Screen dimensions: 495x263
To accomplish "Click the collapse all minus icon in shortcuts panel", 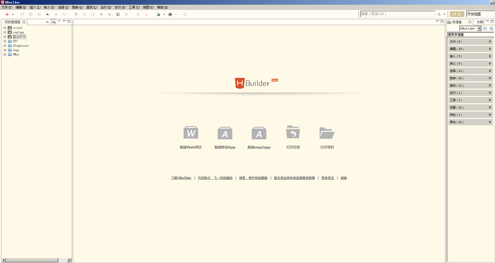I will (x=485, y=28).
